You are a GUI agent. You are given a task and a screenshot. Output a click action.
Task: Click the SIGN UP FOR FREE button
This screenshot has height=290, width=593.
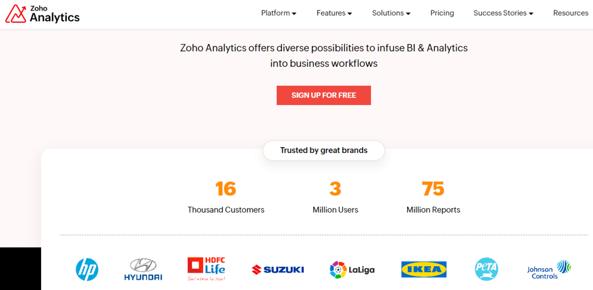click(324, 96)
